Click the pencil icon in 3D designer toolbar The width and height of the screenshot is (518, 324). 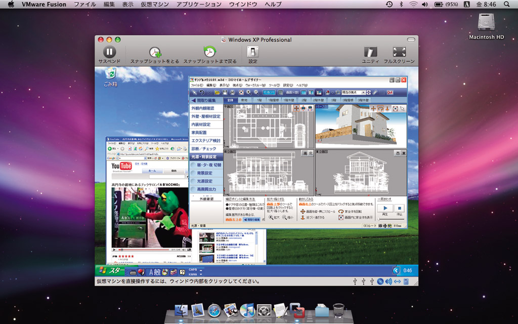tap(375, 93)
